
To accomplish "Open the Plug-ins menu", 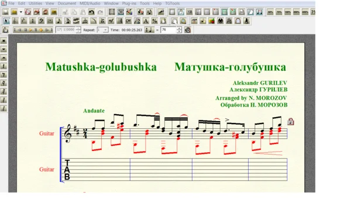I will 129,4.
